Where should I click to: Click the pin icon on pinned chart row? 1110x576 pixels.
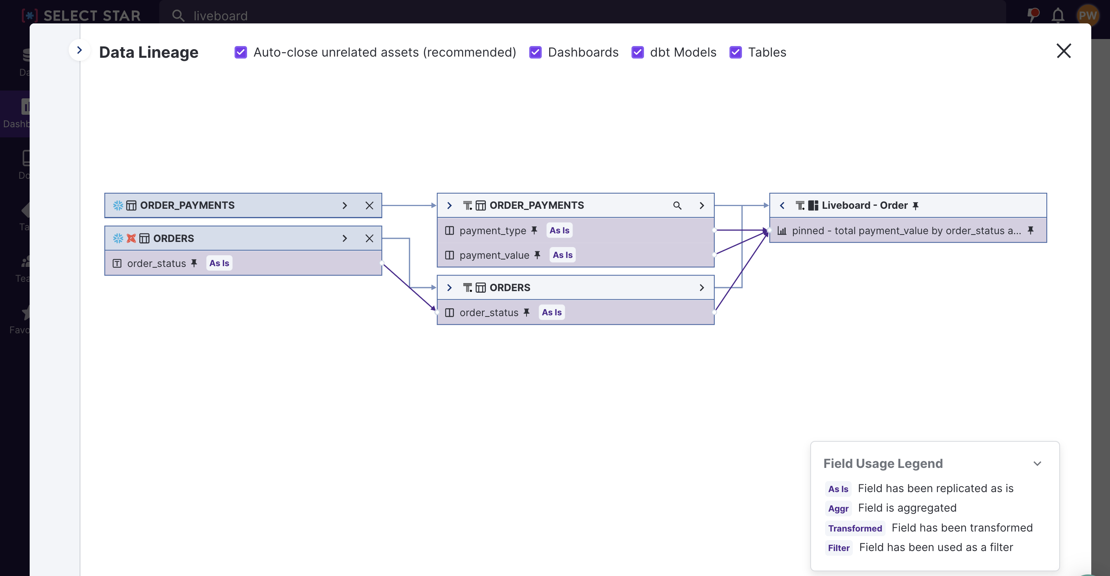coord(1030,230)
